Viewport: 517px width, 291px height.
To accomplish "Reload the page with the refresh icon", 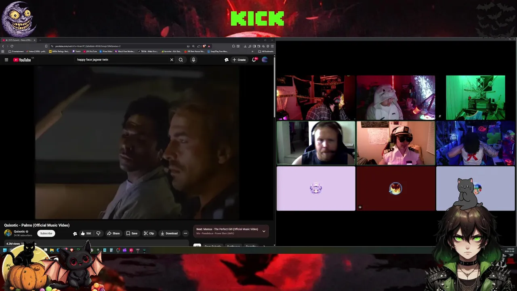I will pyautogui.click(x=12, y=46).
